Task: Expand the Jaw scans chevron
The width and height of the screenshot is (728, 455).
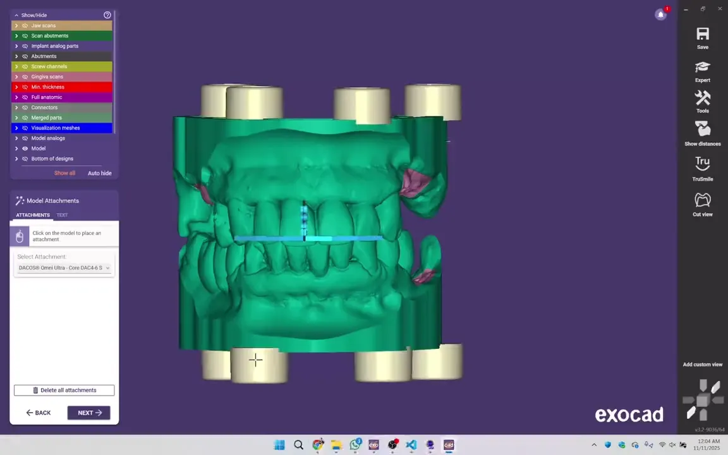Action: (x=16, y=25)
